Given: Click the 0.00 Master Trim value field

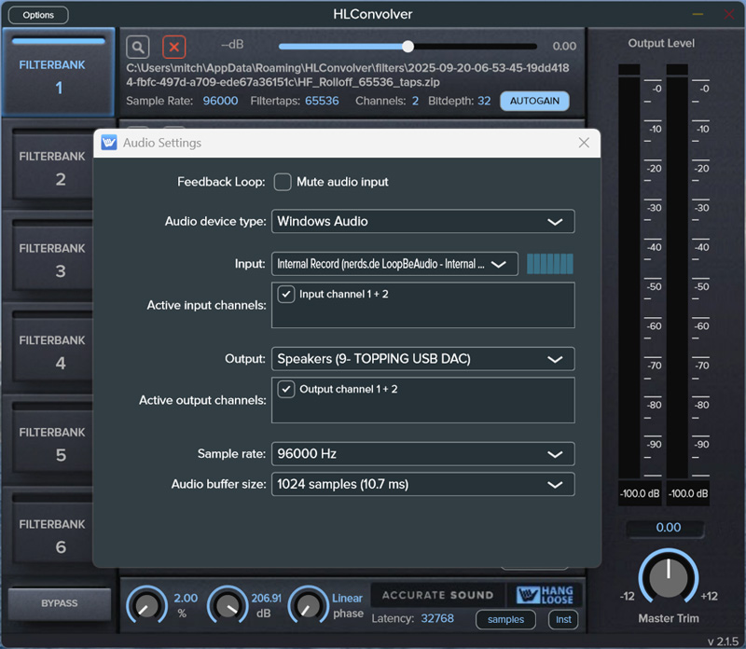Looking at the screenshot, I should coord(668,528).
